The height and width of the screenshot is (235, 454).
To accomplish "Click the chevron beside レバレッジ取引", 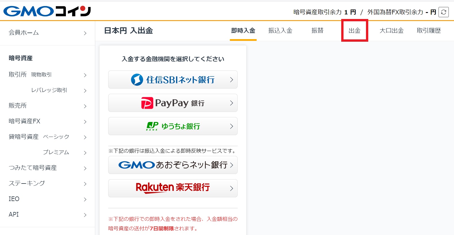I will 85,91.
